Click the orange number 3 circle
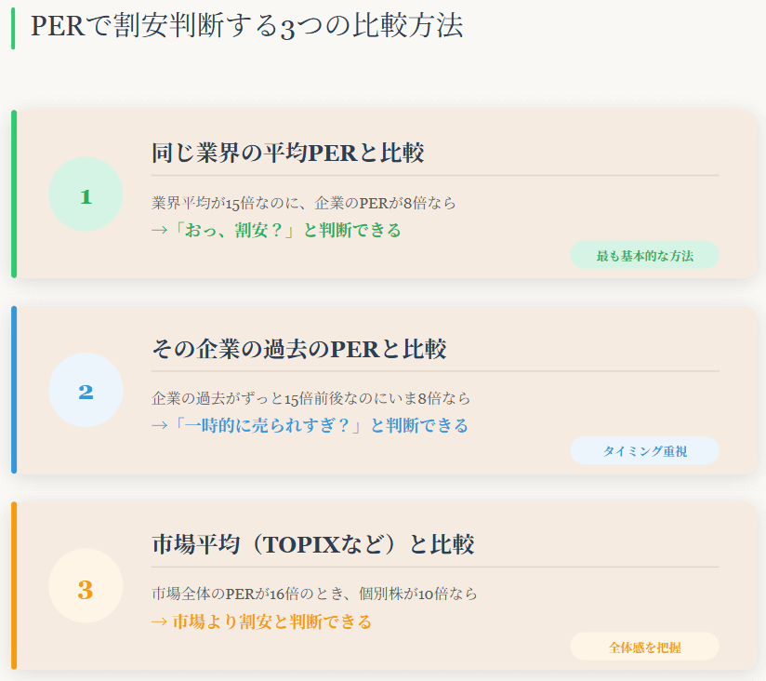 (86, 586)
